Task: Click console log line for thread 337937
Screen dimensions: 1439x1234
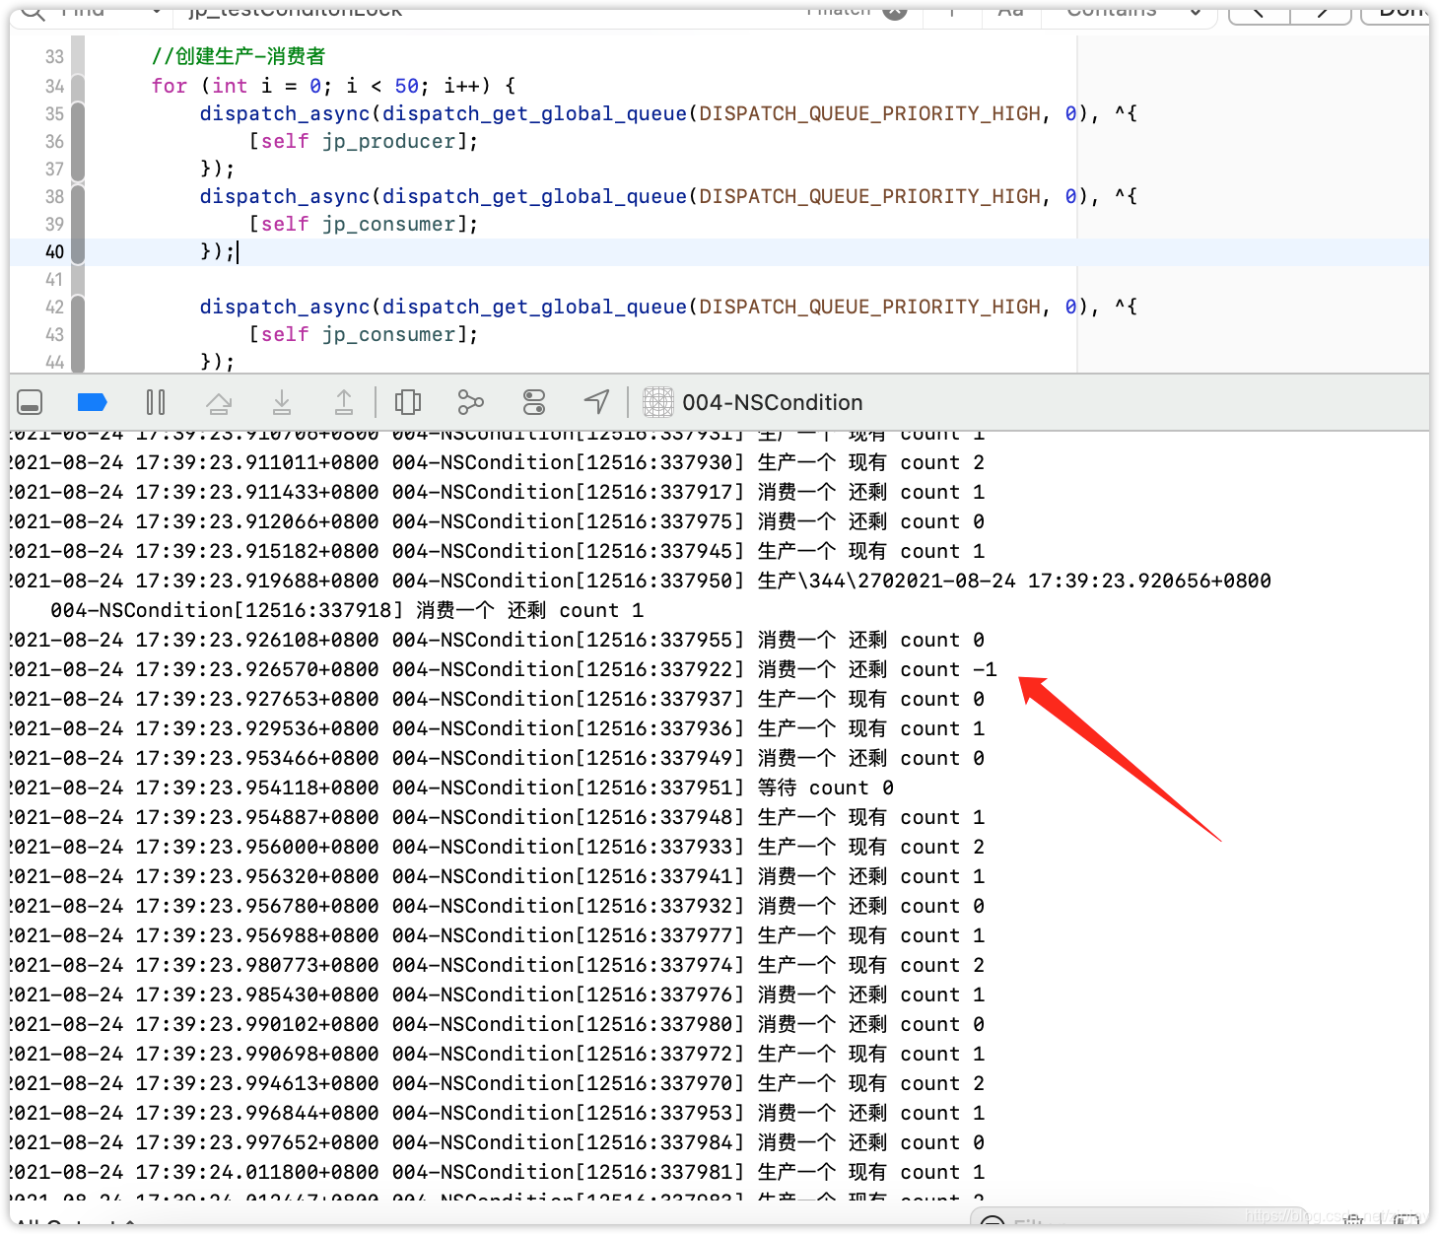Action: pyautogui.click(x=497, y=699)
